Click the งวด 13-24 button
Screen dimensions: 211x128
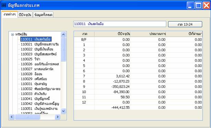pyautogui.click(x=185, y=24)
